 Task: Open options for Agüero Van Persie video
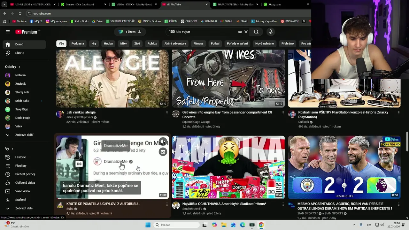pos(399,204)
